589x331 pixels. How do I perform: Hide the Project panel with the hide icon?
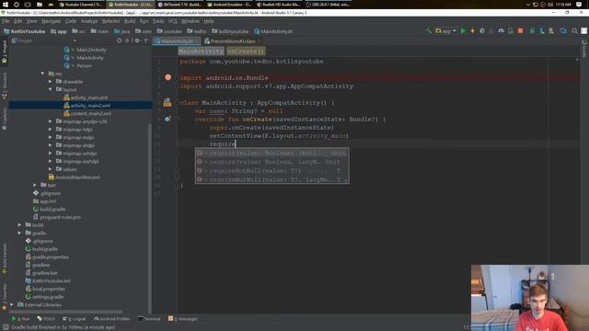tap(146, 40)
